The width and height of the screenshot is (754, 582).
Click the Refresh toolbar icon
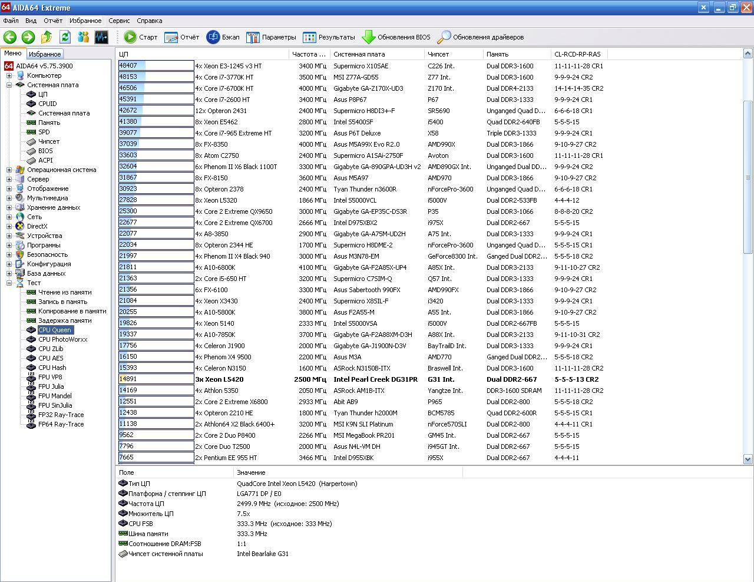pos(65,37)
